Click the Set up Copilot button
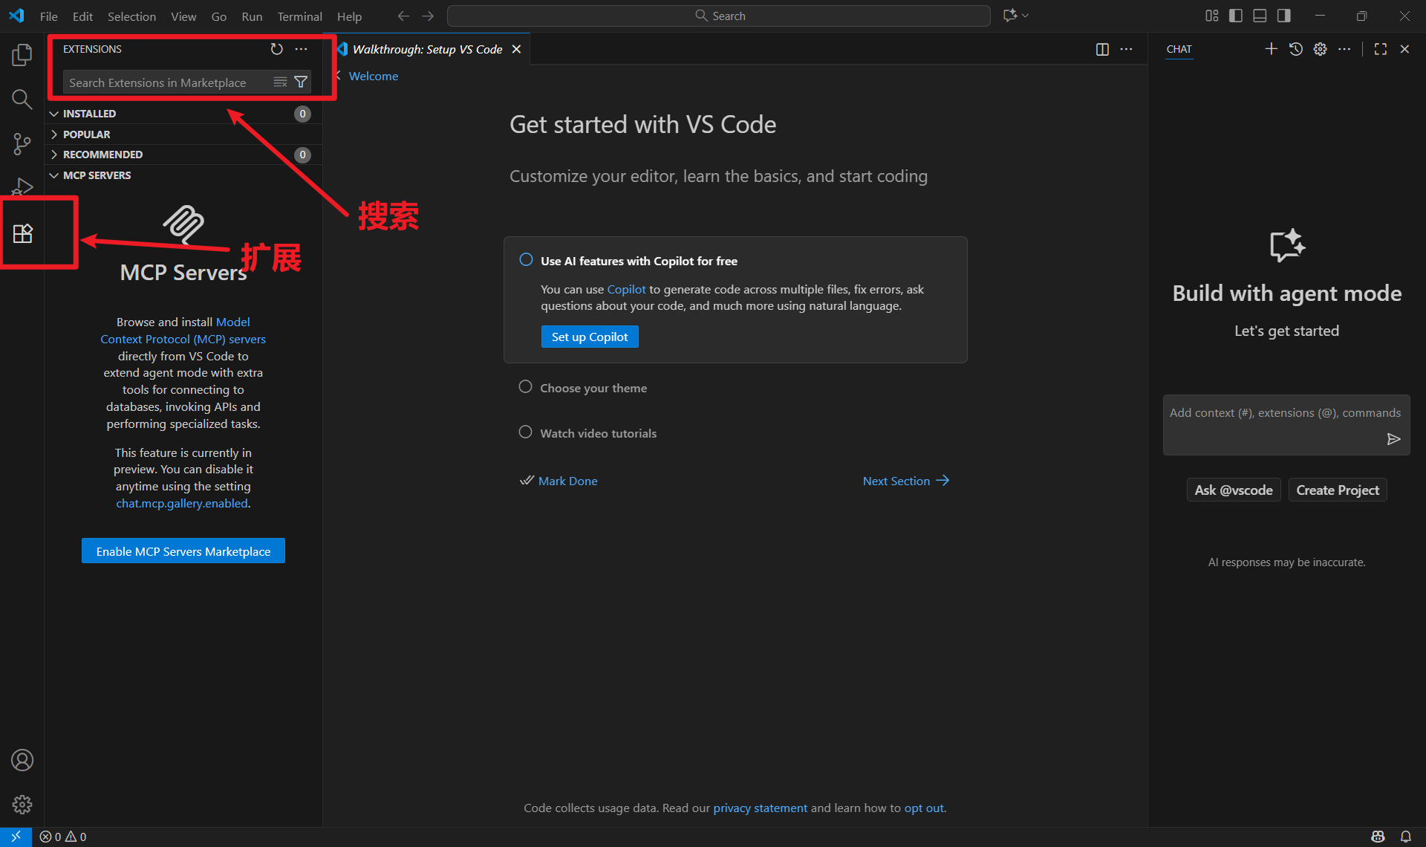 coord(589,337)
